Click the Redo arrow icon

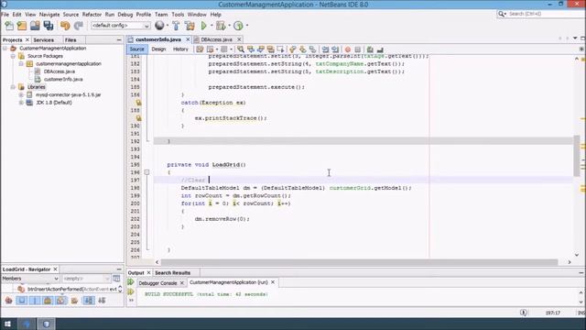78,26
